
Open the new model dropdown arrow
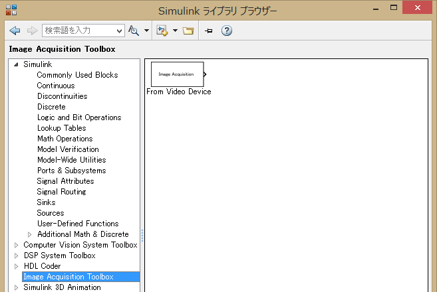click(x=175, y=31)
